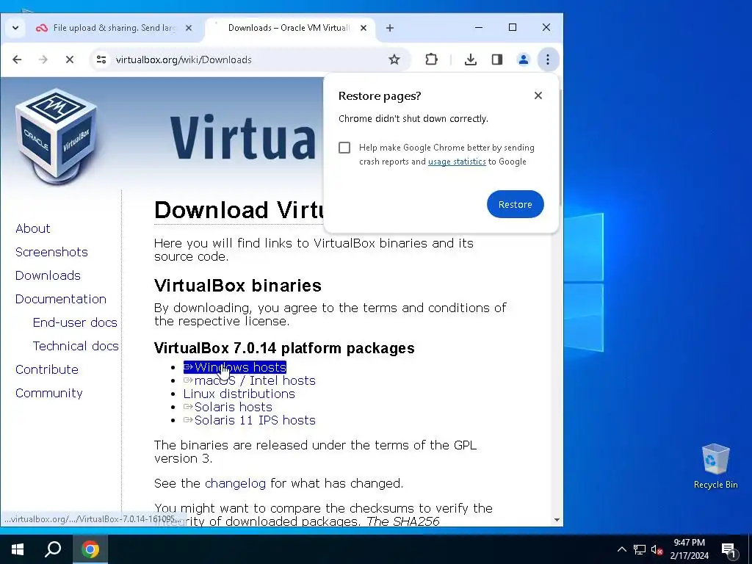The height and width of the screenshot is (564, 752).
Task: Close the File upload & sharing tab
Action: point(189,28)
